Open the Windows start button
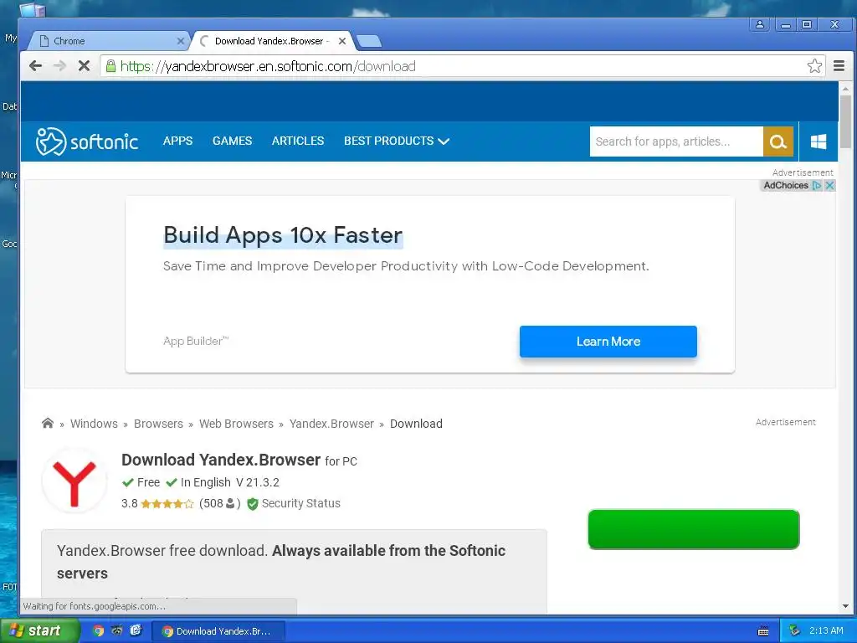The image size is (857, 643). 39,630
